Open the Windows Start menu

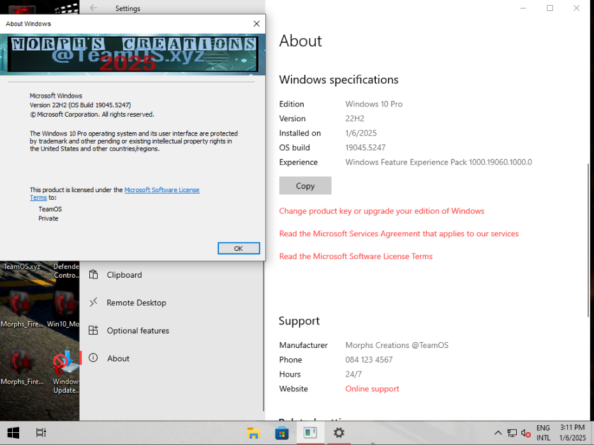point(13,432)
